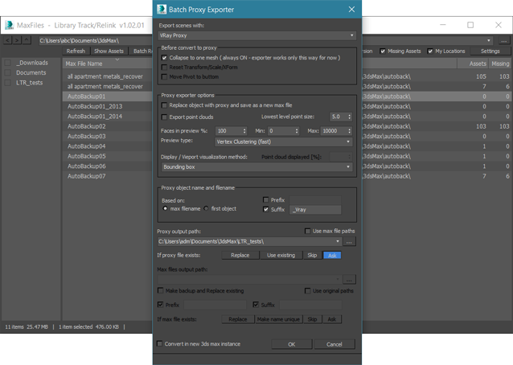Click the Settings item in toolbar
This screenshot has height=365, width=513.
click(490, 51)
